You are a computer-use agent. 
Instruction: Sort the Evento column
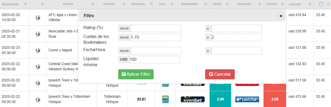coord(93,4)
